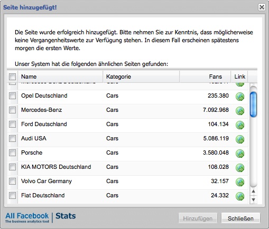Open the Mercedes-Benz globe link icon
Image resolution: width=269 pixels, height=229 pixels.
(x=240, y=111)
